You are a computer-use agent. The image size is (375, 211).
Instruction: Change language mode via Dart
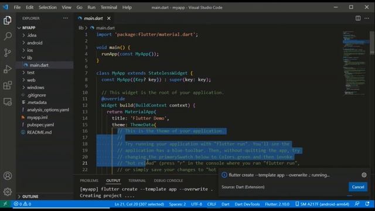tap(225, 204)
